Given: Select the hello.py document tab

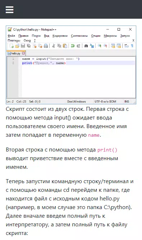Looking at the screenshot, I should [16, 53].
